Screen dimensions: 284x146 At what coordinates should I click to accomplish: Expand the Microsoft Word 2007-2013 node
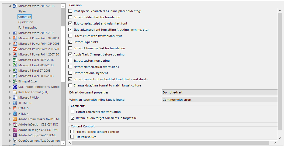(x=10, y=33)
